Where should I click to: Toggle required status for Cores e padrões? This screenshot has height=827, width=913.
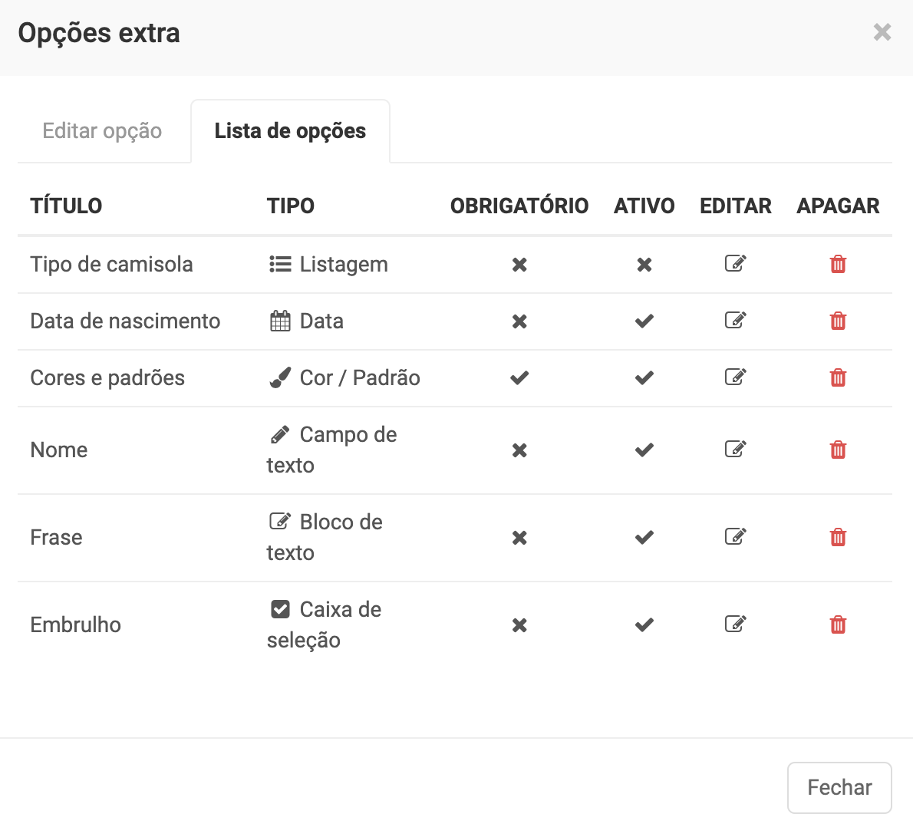coord(519,377)
